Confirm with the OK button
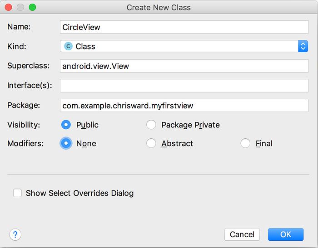Screen dimensions: 318x248 (x=285, y=234)
